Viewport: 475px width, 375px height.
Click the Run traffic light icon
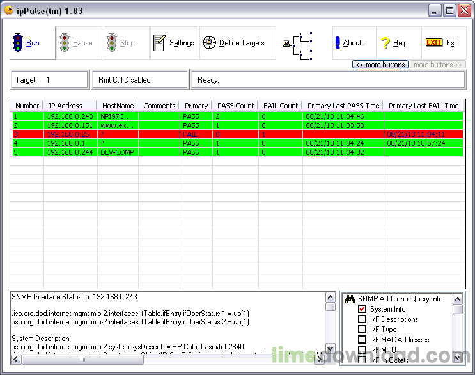tap(18, 42)
